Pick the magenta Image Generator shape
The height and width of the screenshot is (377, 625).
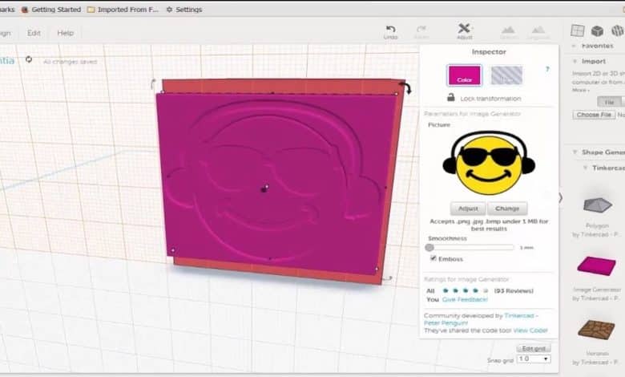pyautogui.click(x=597, y=266)
